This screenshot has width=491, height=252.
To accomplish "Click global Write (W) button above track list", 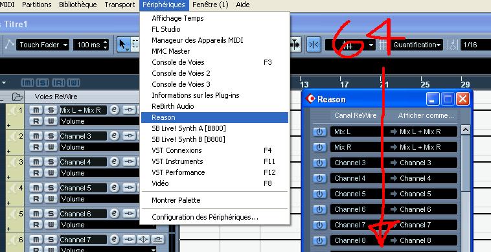I will (x=73, y=83).
